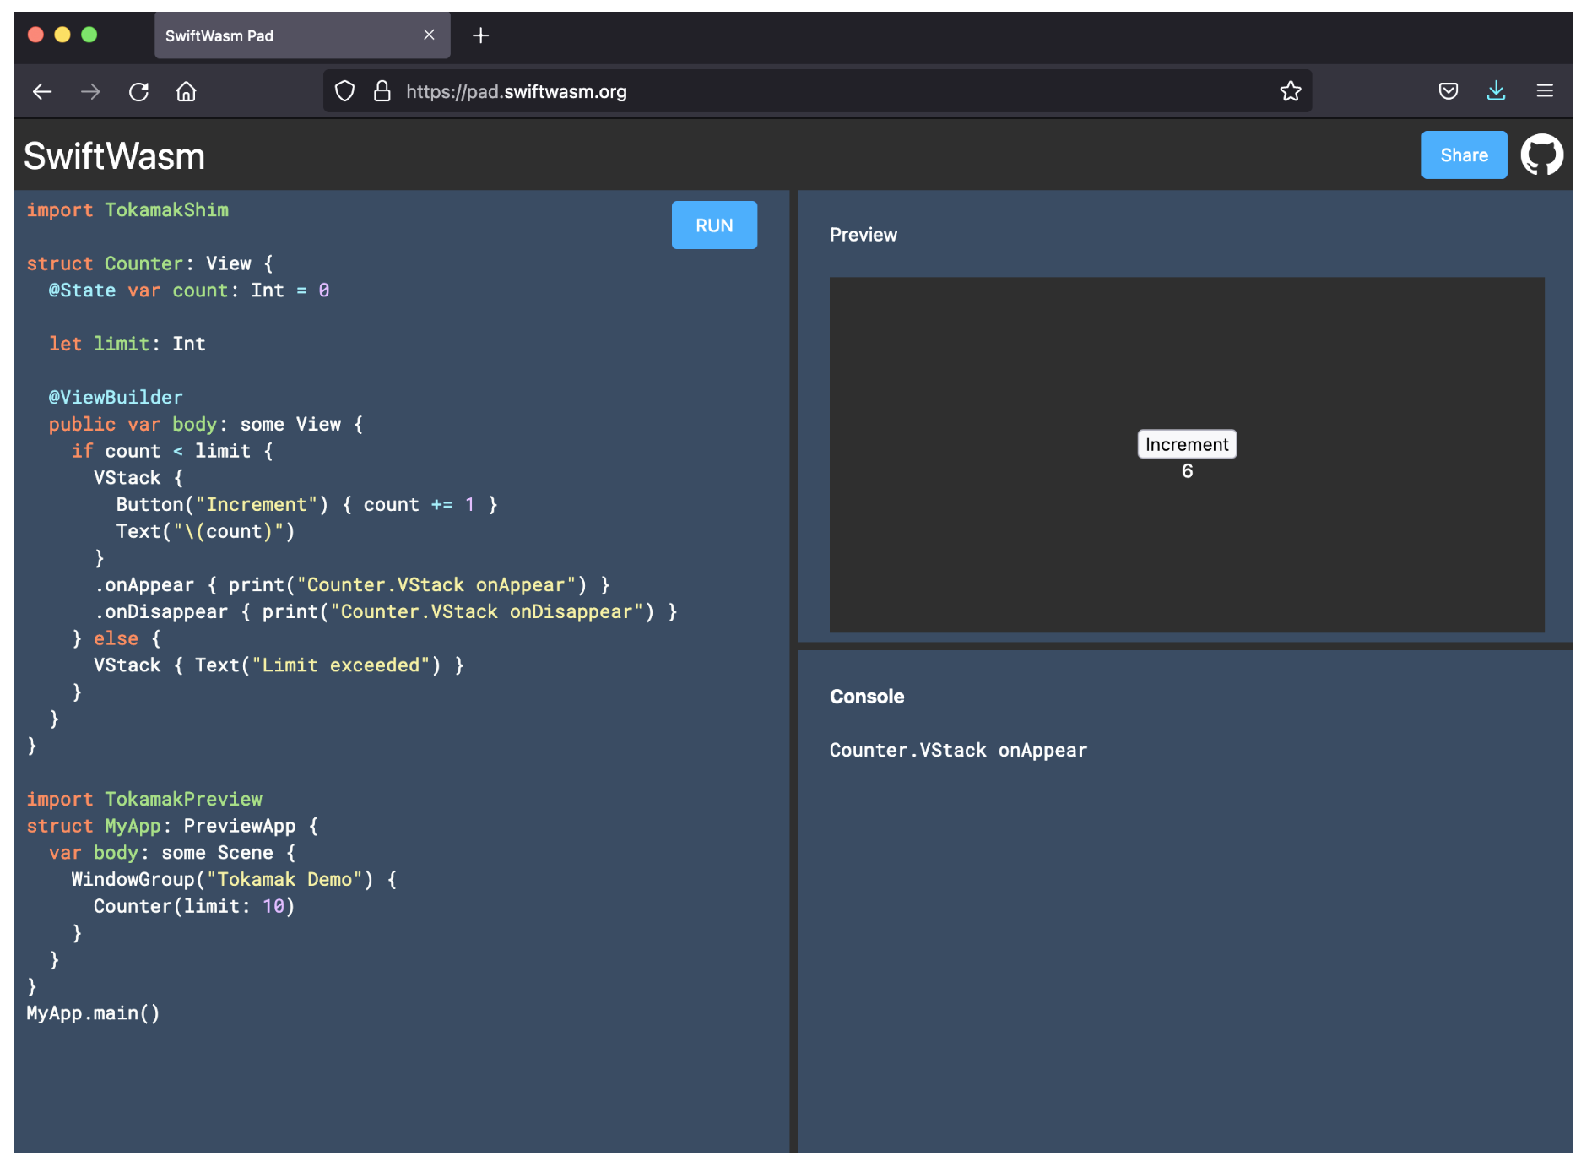Open the downloads panel
The image size is (1592, 1167).
(1496, 91)
